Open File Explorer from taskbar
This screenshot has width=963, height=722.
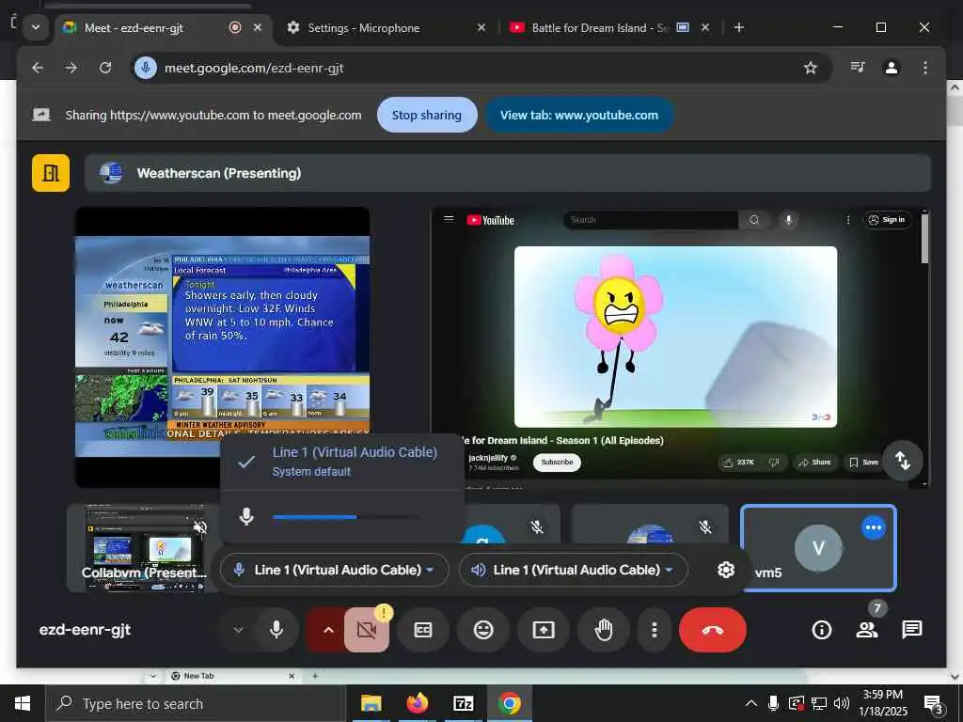371,703
